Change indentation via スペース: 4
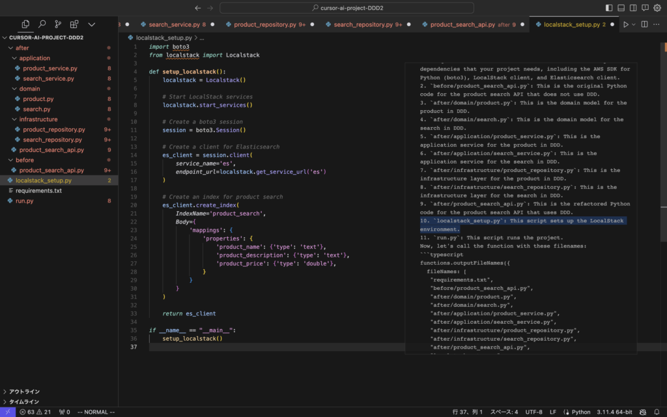 [x=504, y=412]
